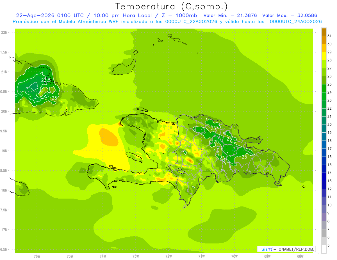This screenshot has height=260, width=337.
Task: Click the "17N" latitude axis label
Action: coord(4,230)
